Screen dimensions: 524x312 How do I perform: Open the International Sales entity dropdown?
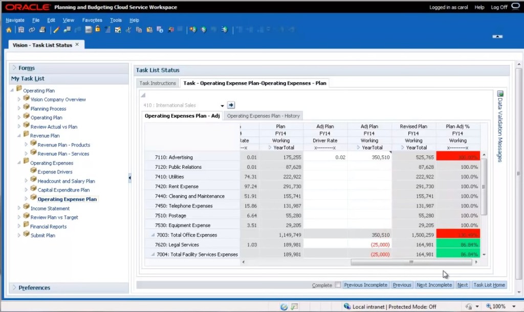coord(222,105)
